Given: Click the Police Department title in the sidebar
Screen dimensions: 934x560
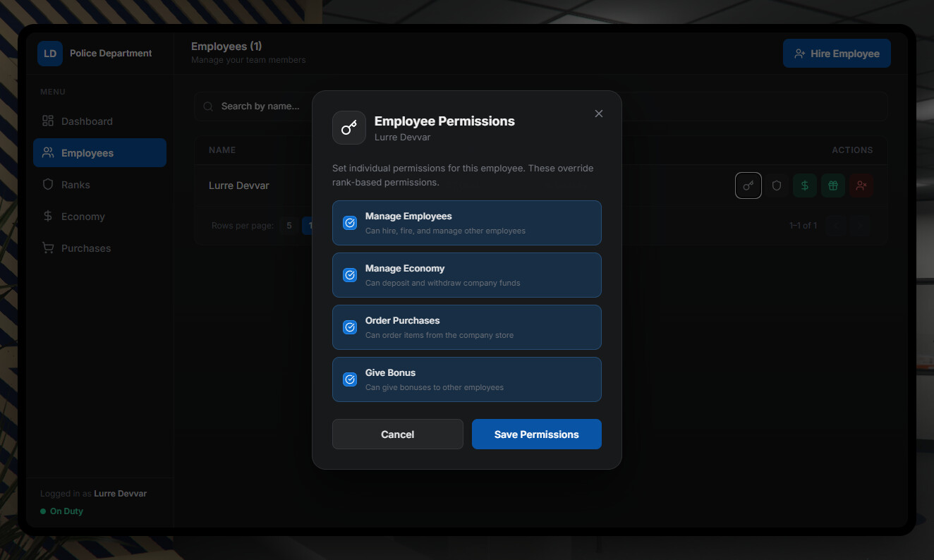Looking at the screenshot, I should tap(111, 54).
